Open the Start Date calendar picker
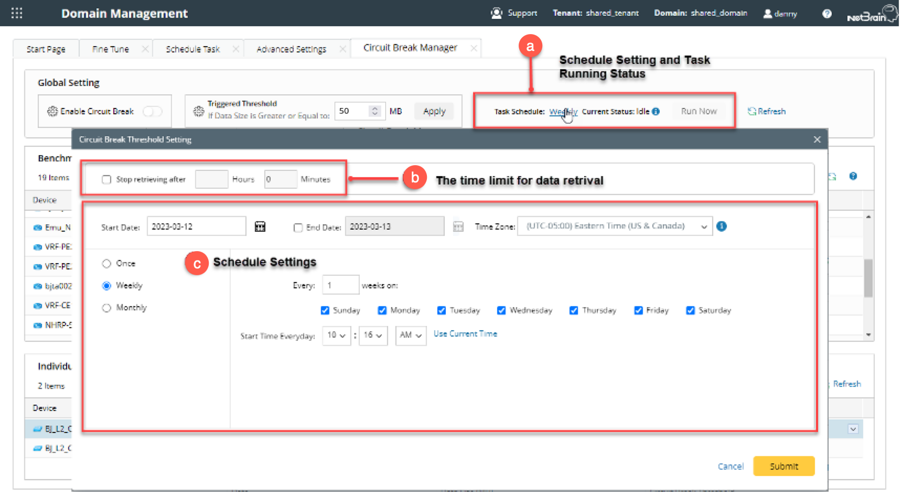 coord(260,226)
